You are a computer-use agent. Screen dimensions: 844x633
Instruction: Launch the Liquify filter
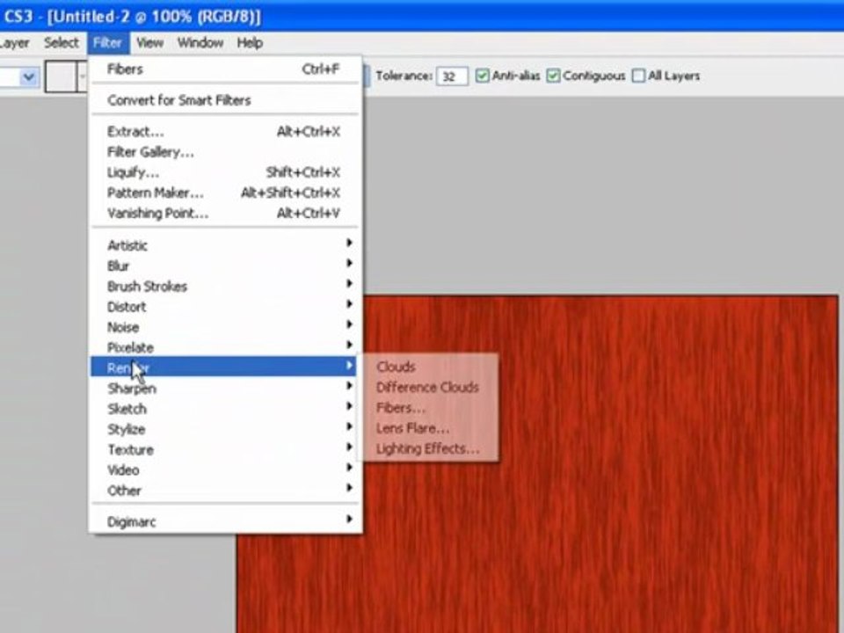(x=224, y=173)
